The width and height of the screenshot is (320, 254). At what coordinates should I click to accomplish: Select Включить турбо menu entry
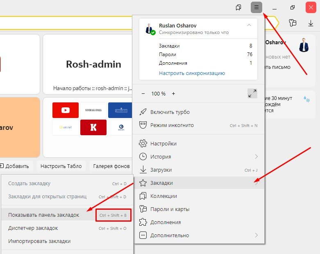pos(198,112)
